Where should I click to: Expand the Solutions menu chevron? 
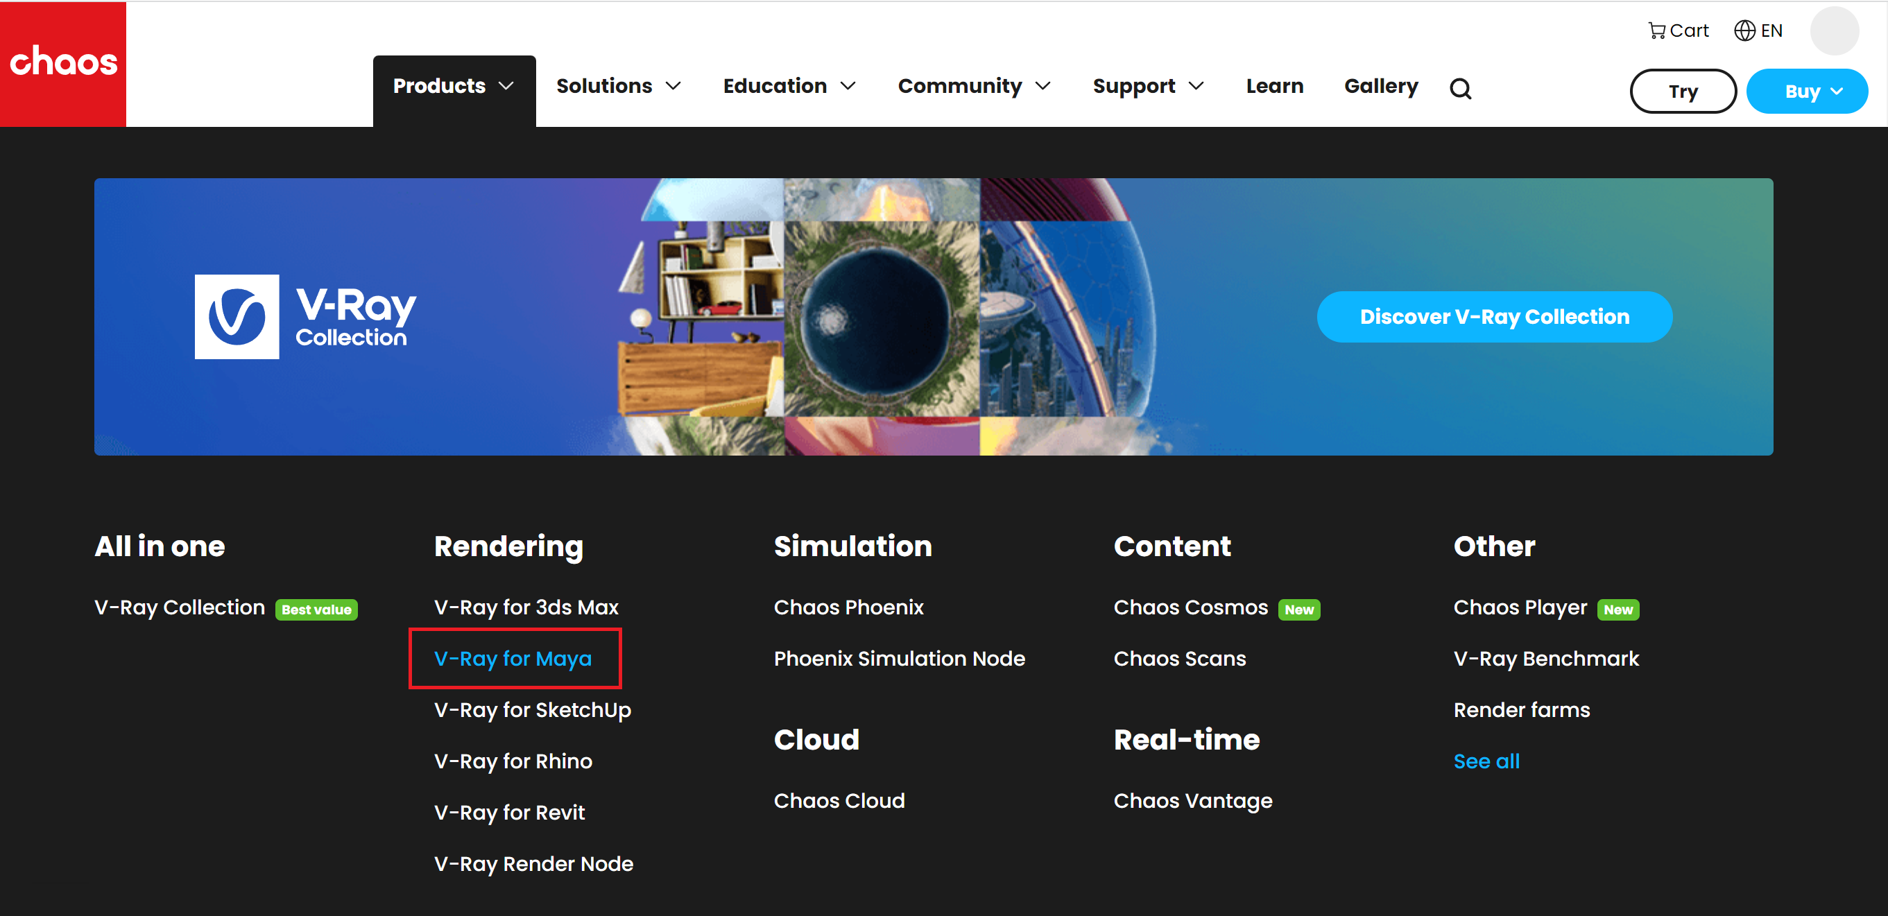tap(673, 86)
